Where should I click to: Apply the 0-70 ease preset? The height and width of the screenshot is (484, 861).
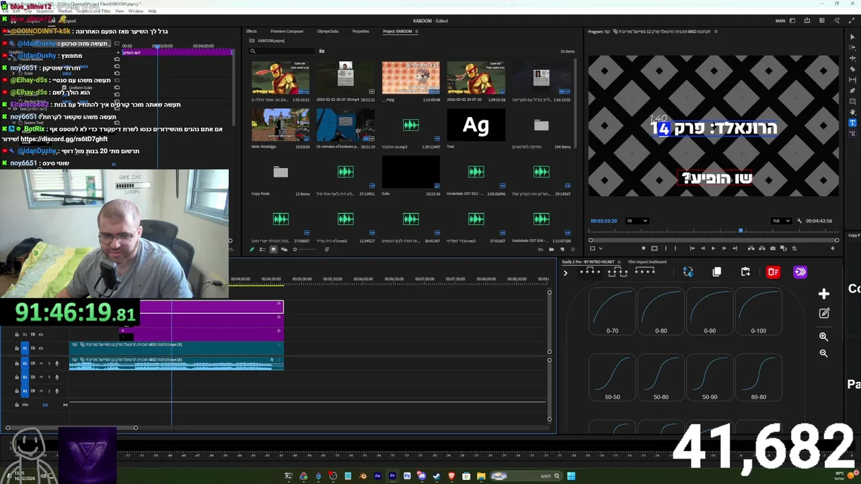tap(612, 311)
